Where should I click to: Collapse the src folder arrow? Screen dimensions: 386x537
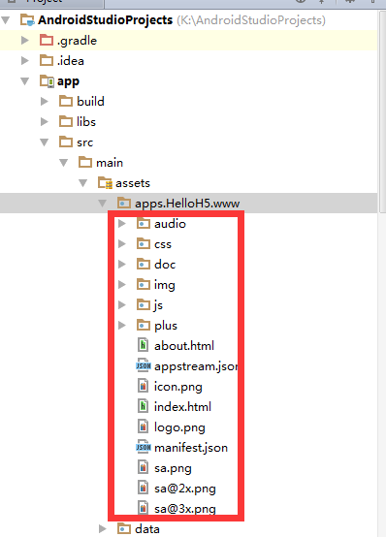[45, 142]
